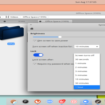105x105 pixels.
Task: Open the brown sticker-style app in the dock
Action: point(13,102)
